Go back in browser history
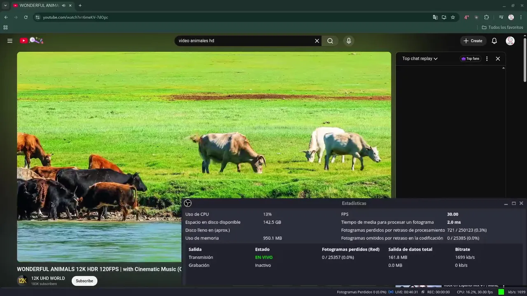 (x=6, y=17)
